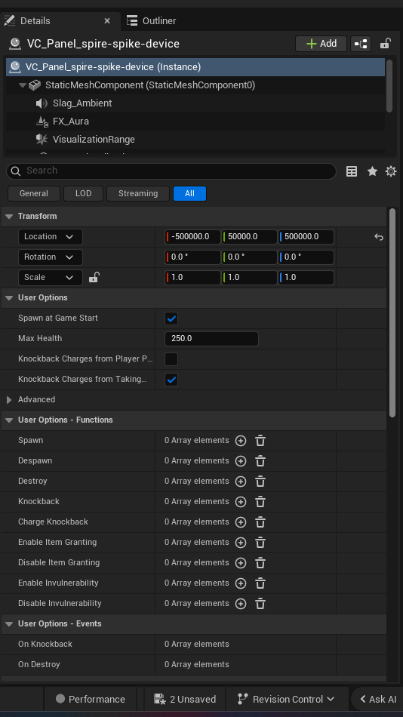The image size is (403, 717).
Task: Collapse the StaticMeshComponent tree node
Action: click(23, 85)
